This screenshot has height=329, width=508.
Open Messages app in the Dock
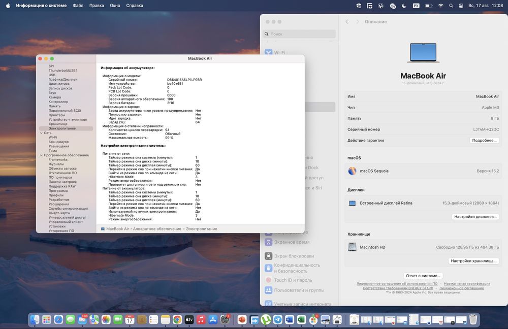(70, 320)
